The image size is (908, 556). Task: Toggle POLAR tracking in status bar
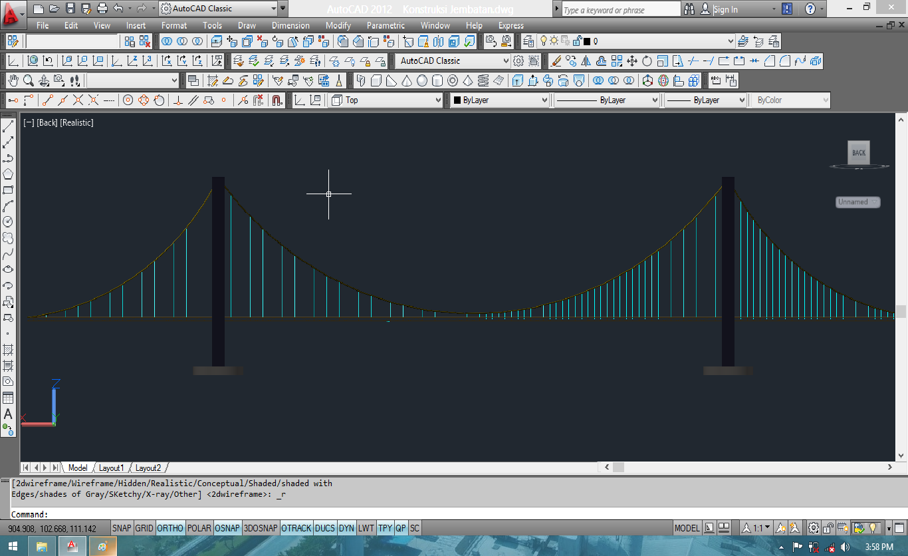coord(199,528)
